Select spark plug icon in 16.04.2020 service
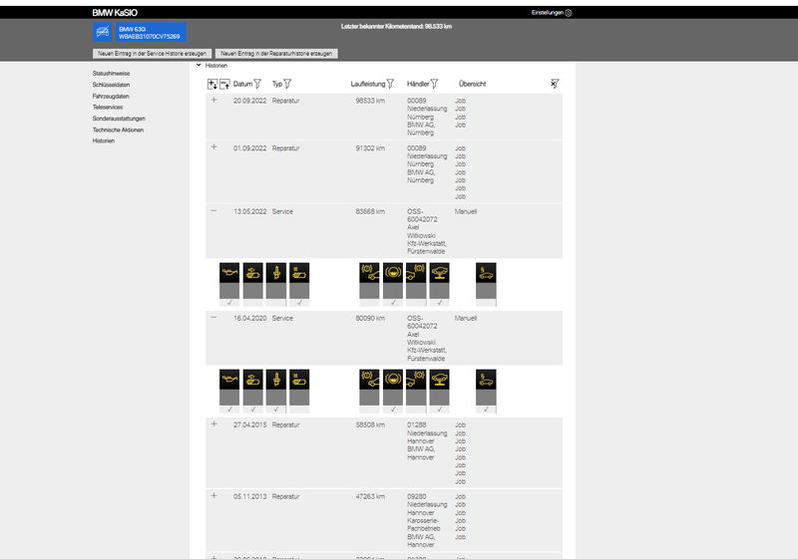The width and height of the screenshot is (798, 559). tap(276, 380)
